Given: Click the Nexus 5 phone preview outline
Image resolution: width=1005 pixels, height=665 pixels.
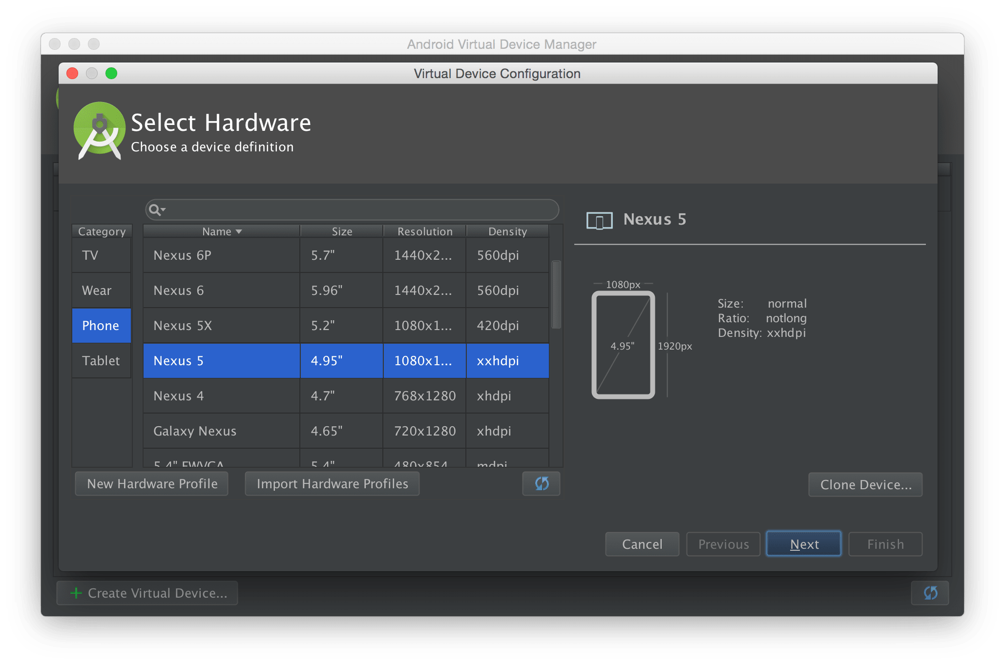Looking at the screenshot, I should tap(623, 345).
